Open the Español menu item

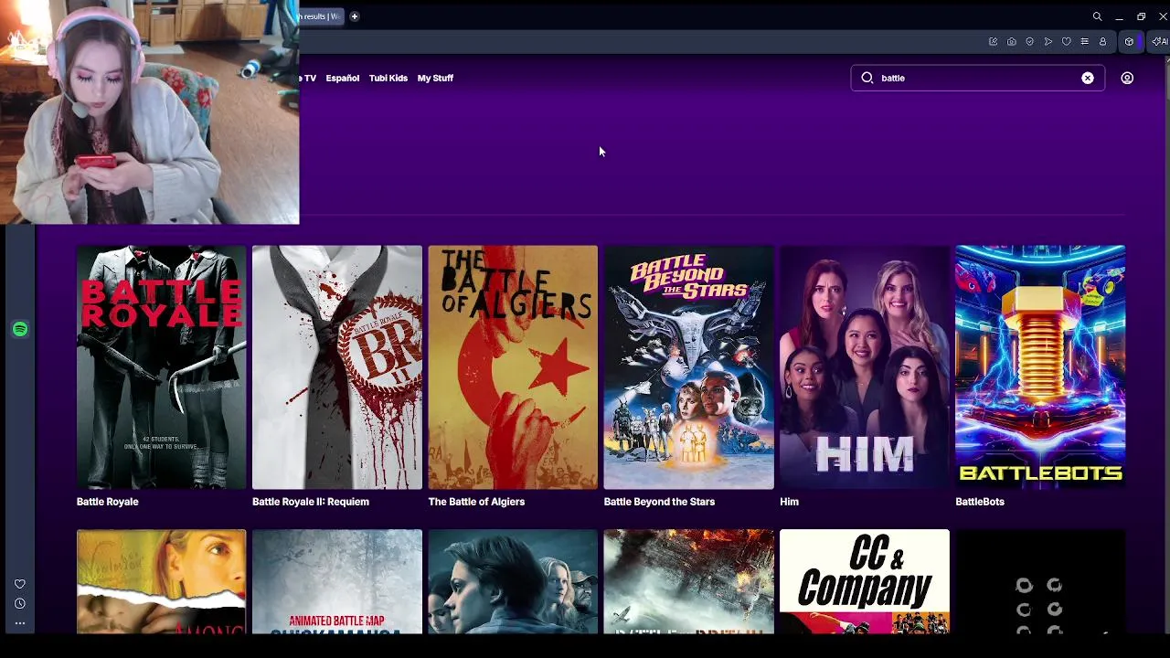[x=343, y=79]
